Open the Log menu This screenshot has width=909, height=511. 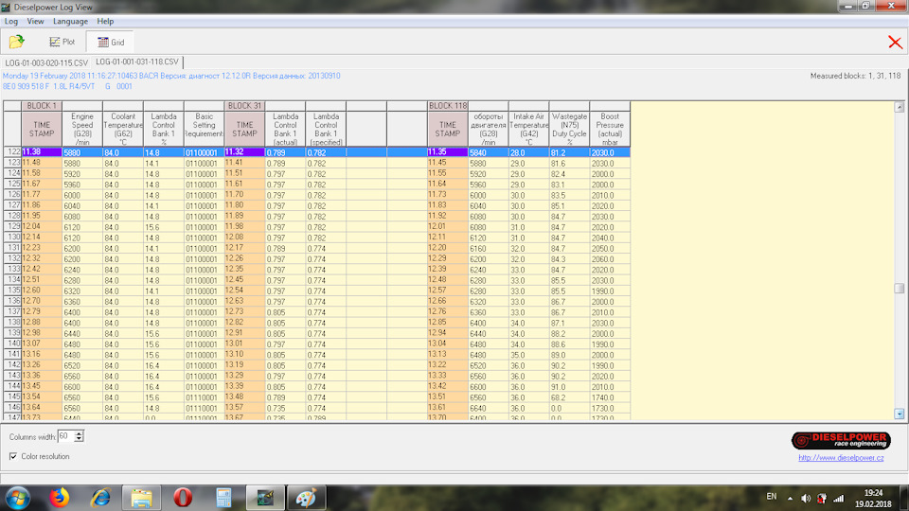(x=11, y=21)
